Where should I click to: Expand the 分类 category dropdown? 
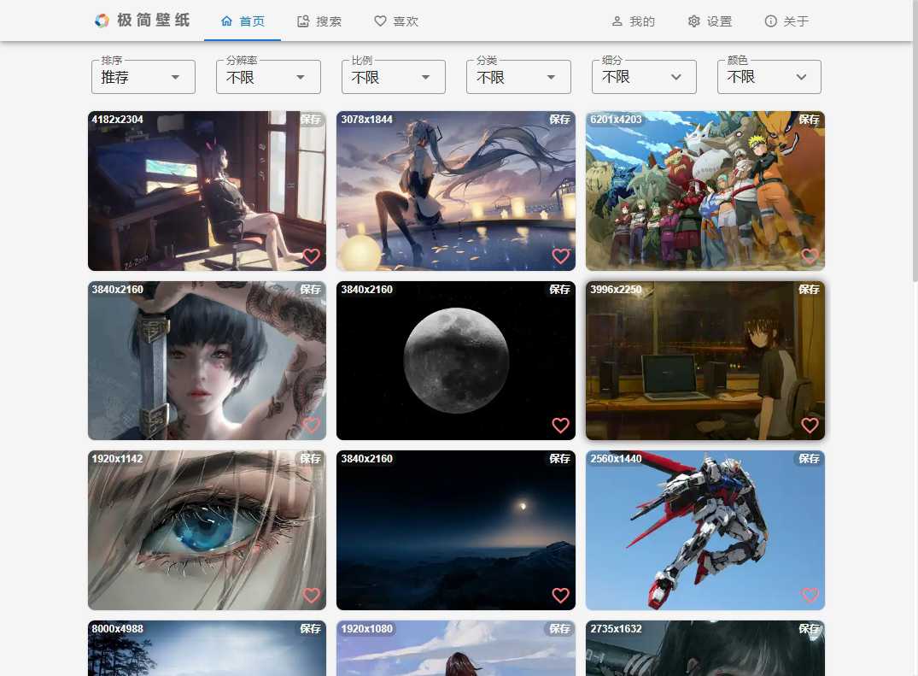pyautogui.click(x=518, y=77)
